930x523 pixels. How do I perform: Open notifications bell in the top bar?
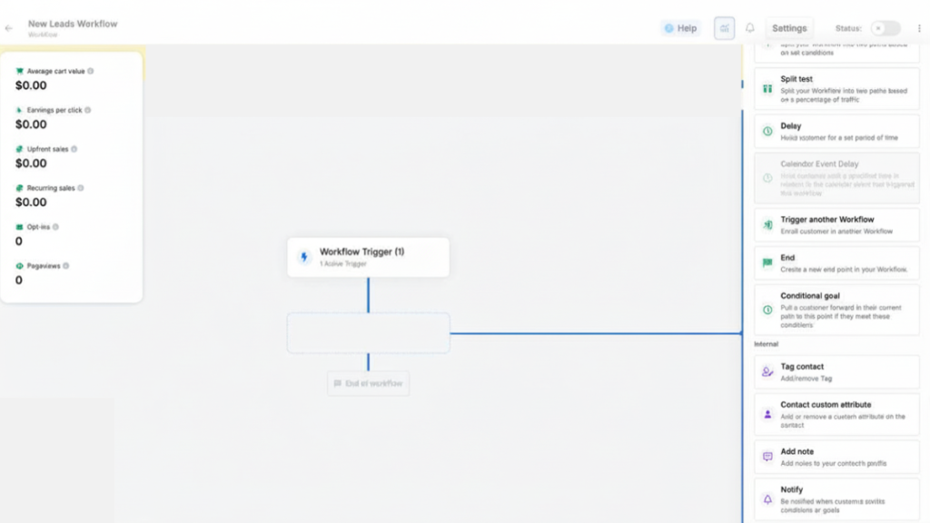(750, 28)
